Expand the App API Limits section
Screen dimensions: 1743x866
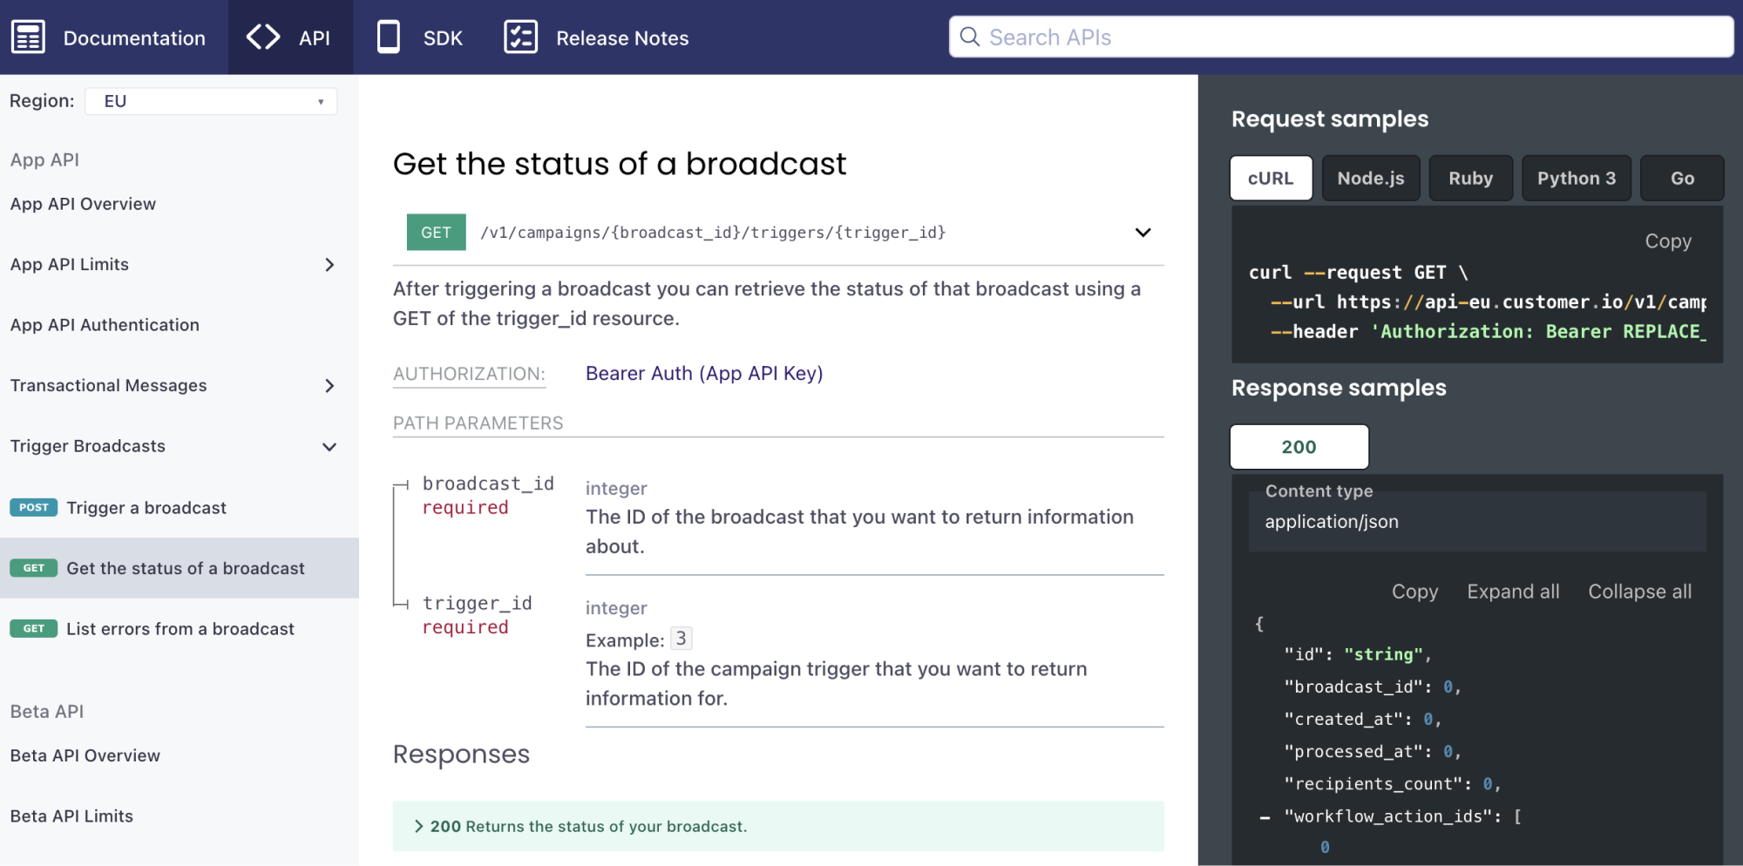(329, 265)
